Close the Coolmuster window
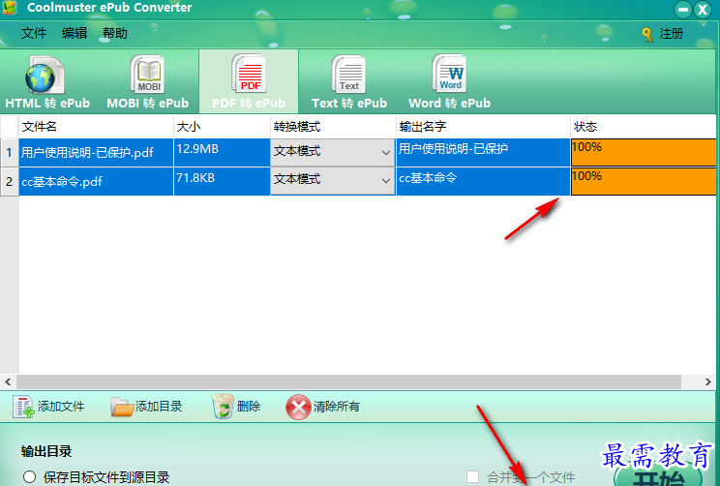 (702, 9)
